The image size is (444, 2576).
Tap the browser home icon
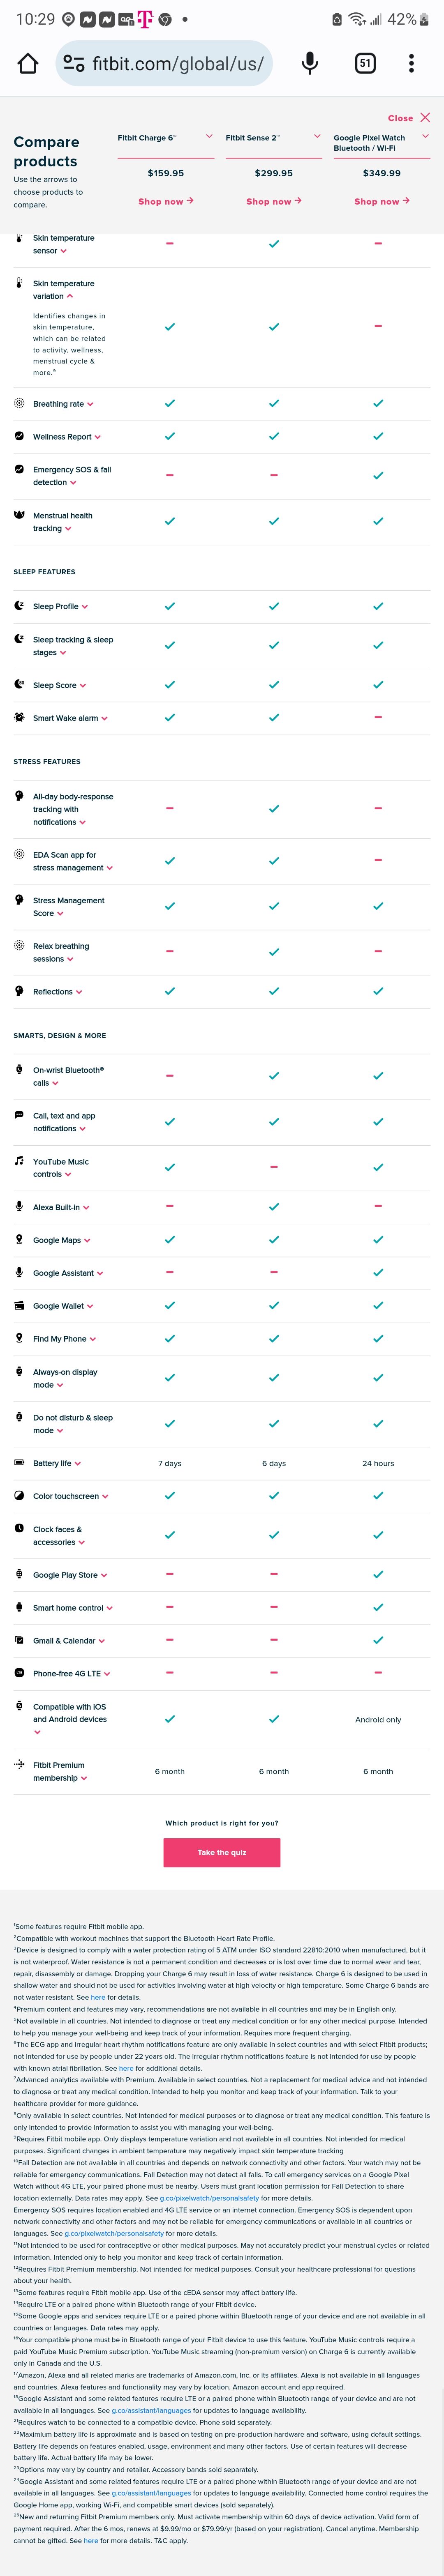pos(28,64)
